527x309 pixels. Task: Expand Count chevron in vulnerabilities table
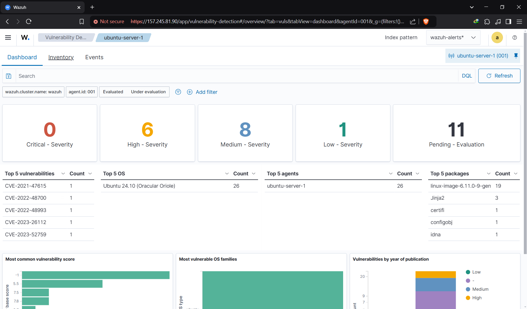click(90, 174)
